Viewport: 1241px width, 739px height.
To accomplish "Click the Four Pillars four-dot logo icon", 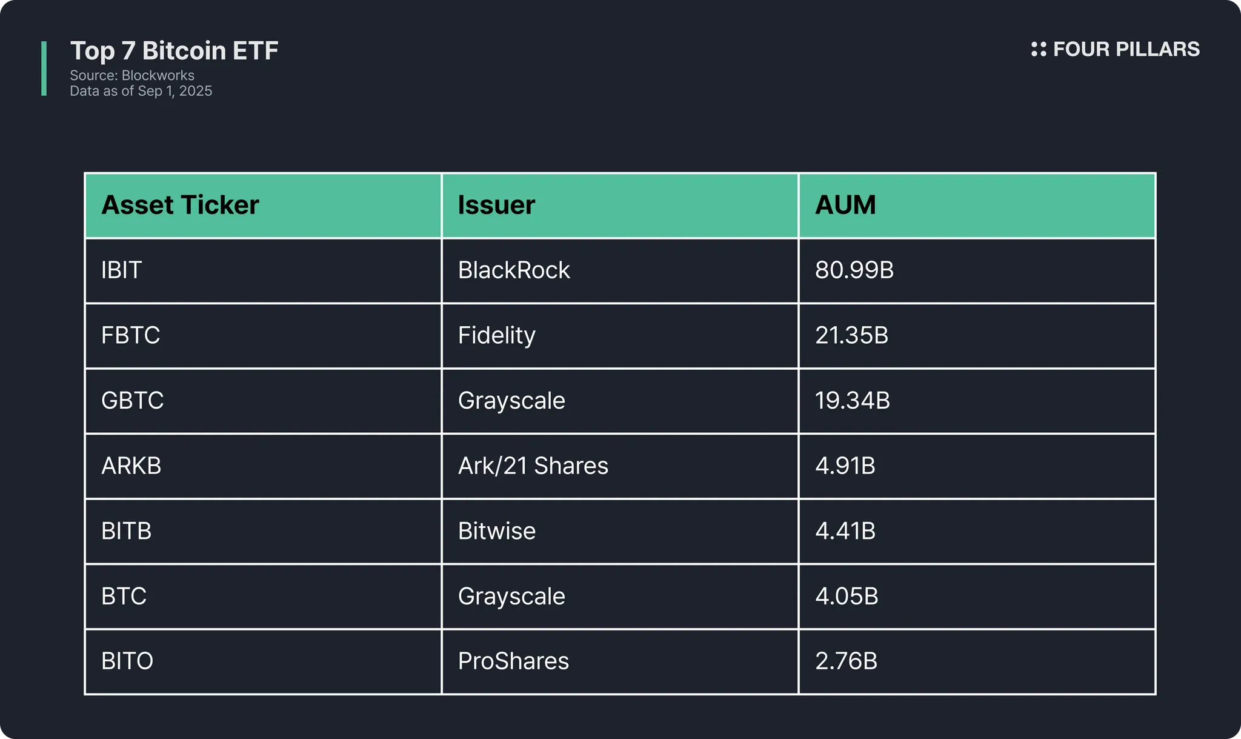I will click(x=1039, y=49).
